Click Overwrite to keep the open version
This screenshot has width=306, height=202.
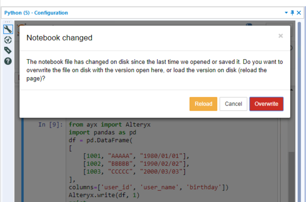click(266, 104)
